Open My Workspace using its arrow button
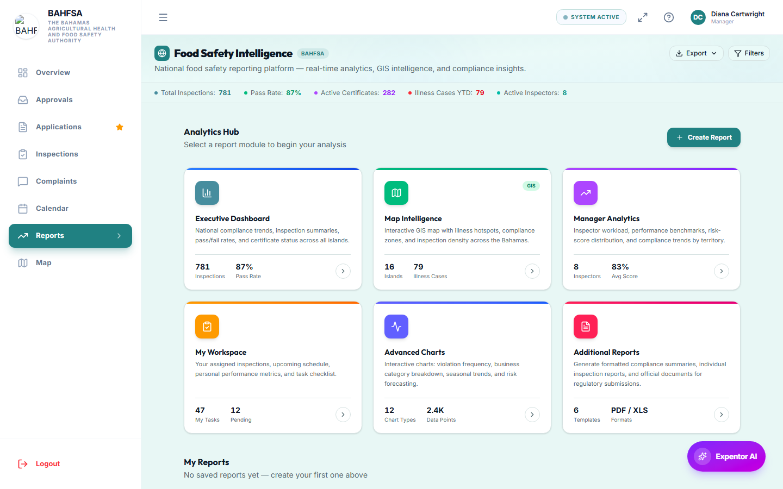The width and height of the screenshot is (783, 489). point(343,415)
